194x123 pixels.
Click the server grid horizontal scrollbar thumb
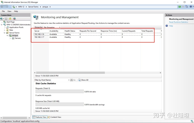70,73
